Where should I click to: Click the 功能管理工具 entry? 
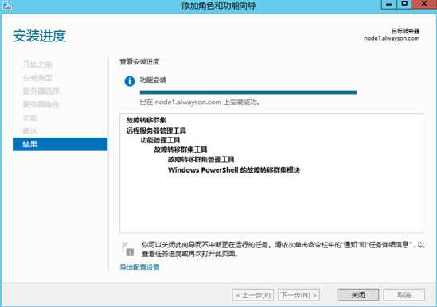160,140
